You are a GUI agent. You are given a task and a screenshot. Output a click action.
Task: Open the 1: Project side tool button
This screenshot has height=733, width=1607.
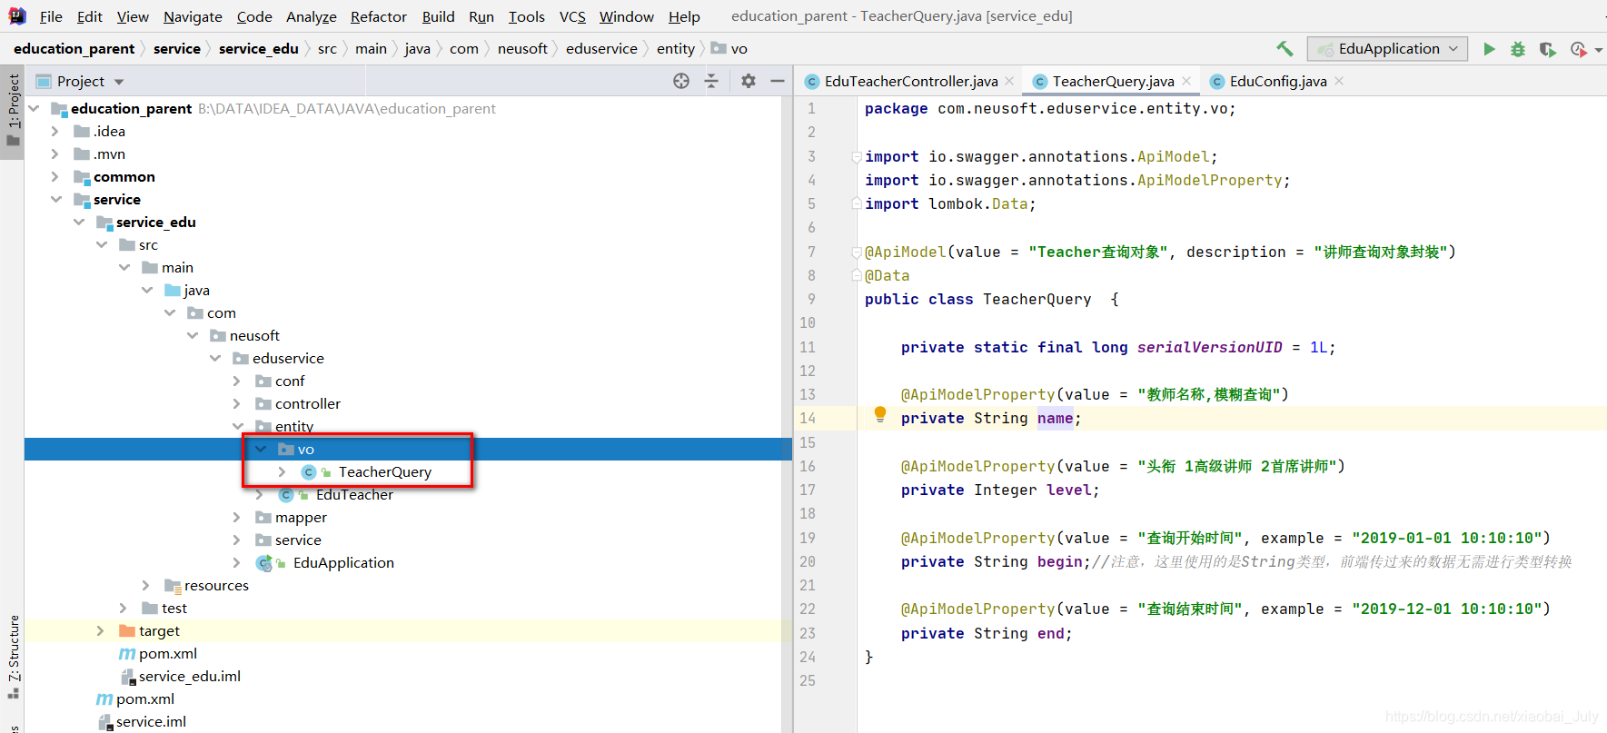click(x=13, y=110)
